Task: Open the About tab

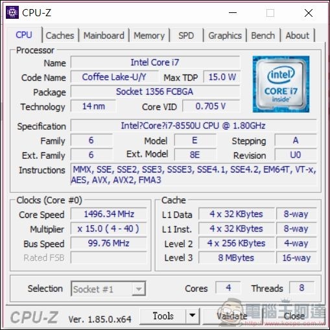Action: (298, 36)
